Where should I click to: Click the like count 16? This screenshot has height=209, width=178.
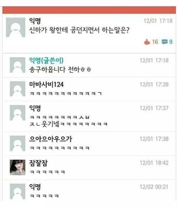pos(155,42)
